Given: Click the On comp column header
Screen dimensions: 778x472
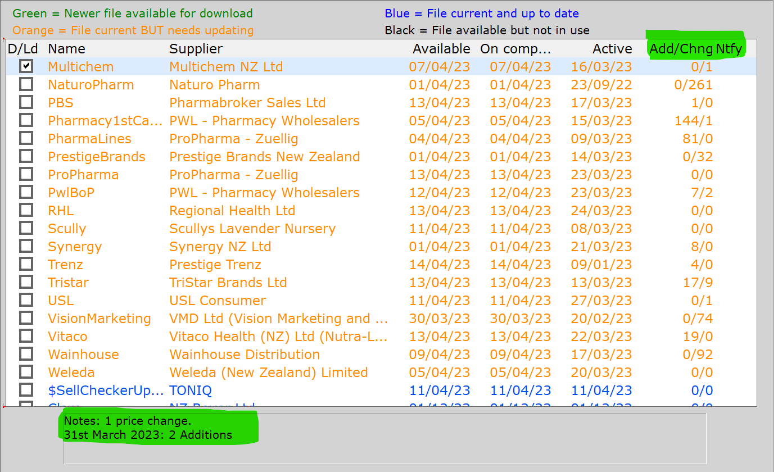Looking at the screenshot, I should [x=515, y=49].
